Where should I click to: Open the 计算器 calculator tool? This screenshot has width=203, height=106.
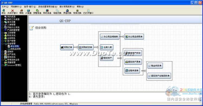[x=28, y=12]
